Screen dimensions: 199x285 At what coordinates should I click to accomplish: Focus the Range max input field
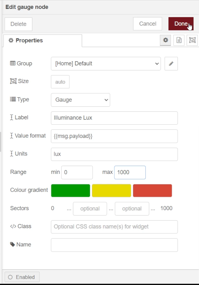coord(130,172)
